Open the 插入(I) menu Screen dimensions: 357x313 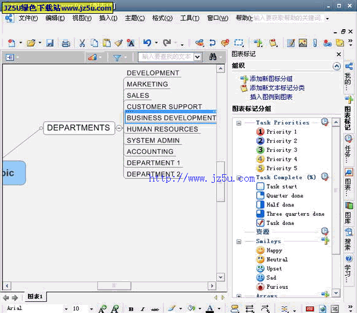click(108, 18)
